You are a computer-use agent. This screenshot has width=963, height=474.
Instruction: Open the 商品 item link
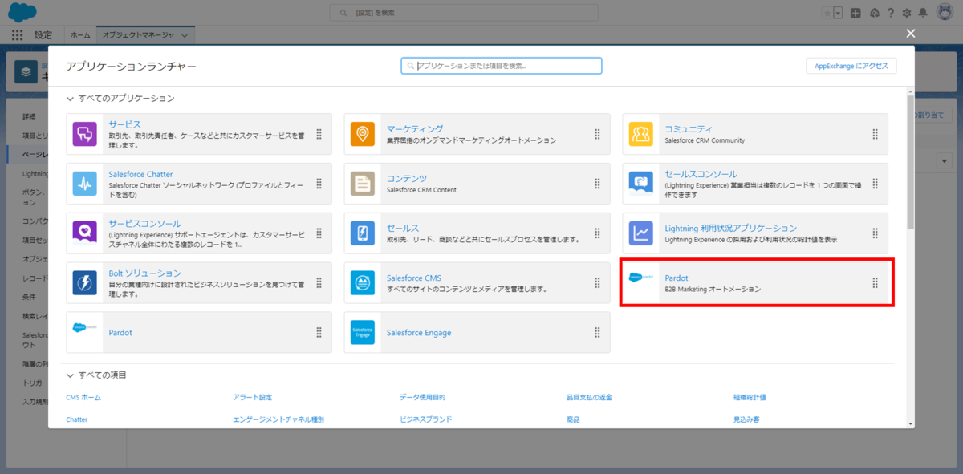click(x=573, y=419)
